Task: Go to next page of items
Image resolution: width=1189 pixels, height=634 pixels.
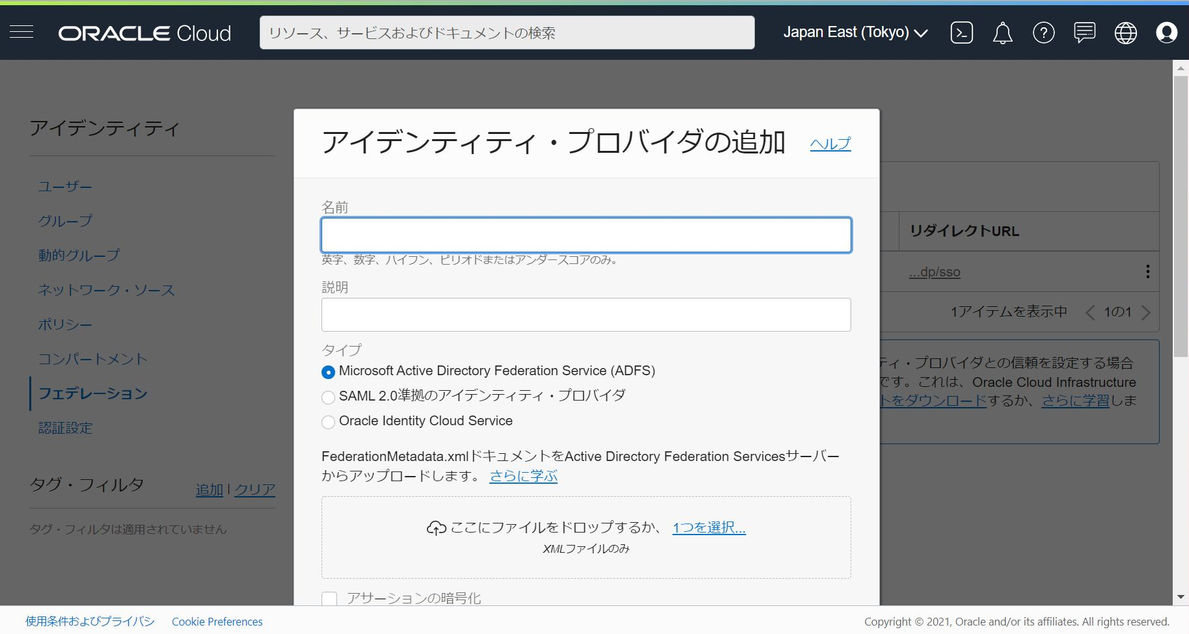Action: pyautogui.click(x=1145, y=312)
